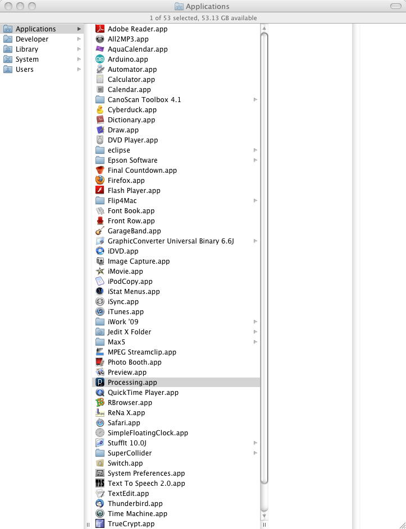Click the scroll down arrow of file list

click(264, 516)
